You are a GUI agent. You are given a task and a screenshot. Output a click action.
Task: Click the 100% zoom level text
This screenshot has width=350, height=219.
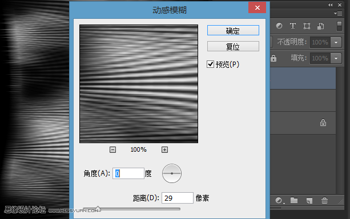(x=138, y=149)
